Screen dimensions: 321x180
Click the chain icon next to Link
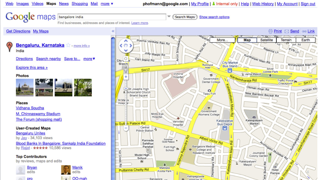pyautogui.click(x=304, y=31)
